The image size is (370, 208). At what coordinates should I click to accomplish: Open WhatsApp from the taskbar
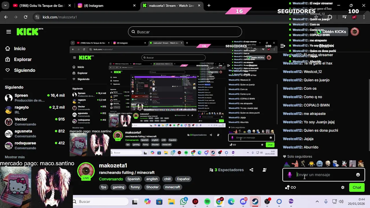(183, 202)
